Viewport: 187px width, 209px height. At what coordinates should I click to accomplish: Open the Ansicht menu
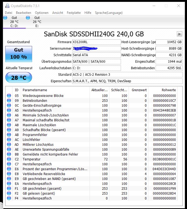click(58, 13)
